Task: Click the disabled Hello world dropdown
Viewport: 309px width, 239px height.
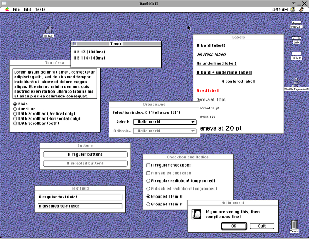Action: pyautogui.click(x=165, y=131)
